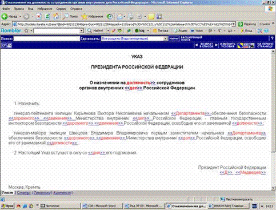Switch to the Контекст tab
The width and height of the screenshot is (276, 210).
62,193
